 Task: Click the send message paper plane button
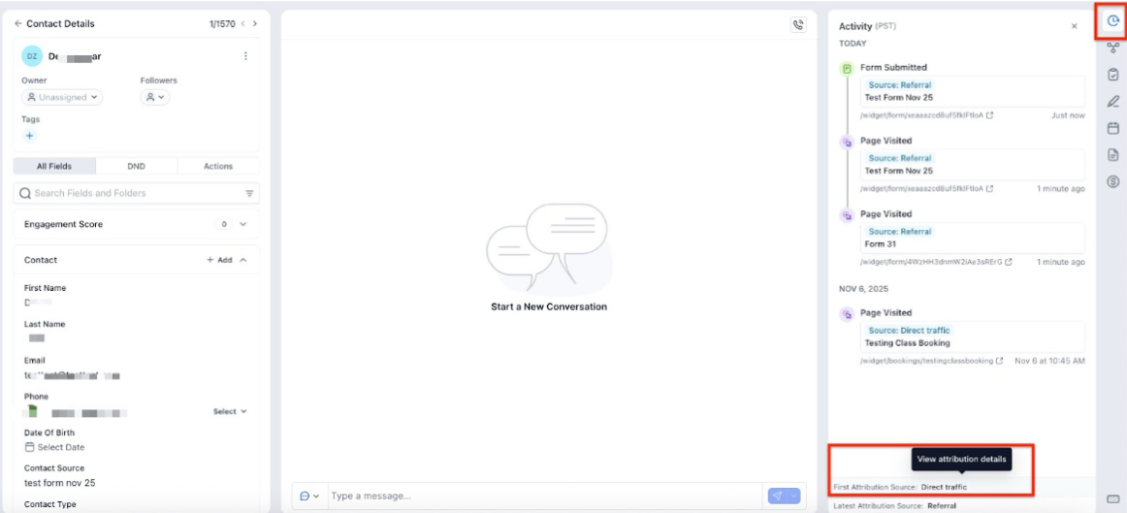(777, 496)
